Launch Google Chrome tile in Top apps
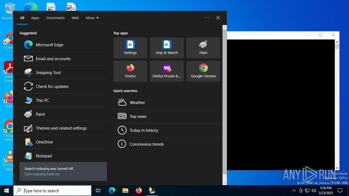This screenshot has height=196, width=349. coord(203,71)
